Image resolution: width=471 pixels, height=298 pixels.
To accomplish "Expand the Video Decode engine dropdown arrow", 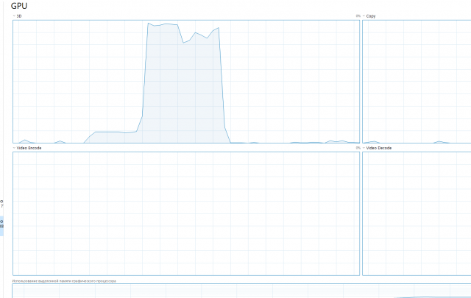I will (364, 148).
